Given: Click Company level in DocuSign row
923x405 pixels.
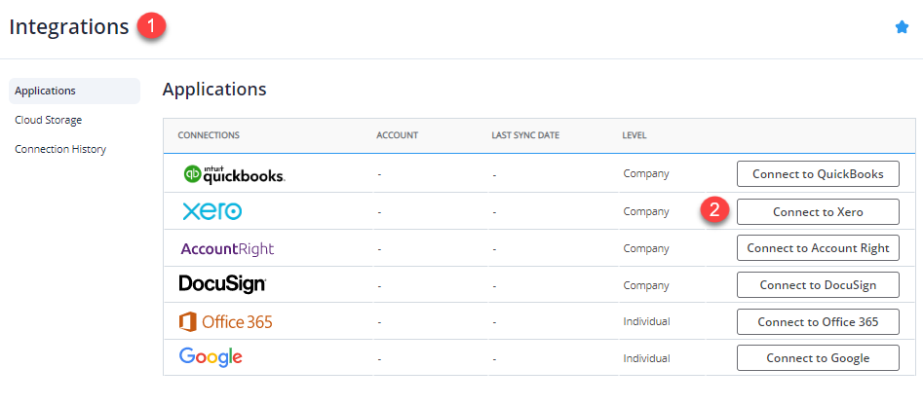Looking at the screenshot, I should (x=646, y=285).
